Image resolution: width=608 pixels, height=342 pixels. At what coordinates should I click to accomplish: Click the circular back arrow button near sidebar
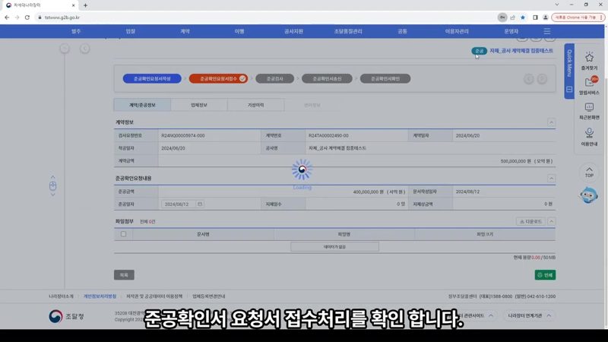tap(85, 49)
